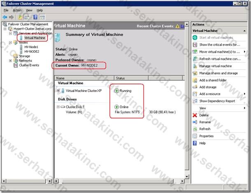
Task: Click the Move virtual machine(s) icon
Action: 195,52
